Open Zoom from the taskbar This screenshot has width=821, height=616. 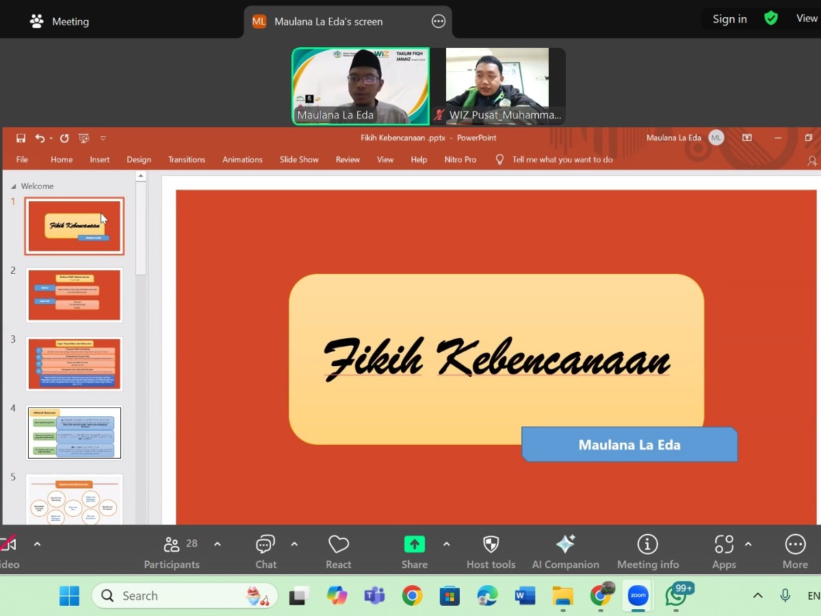(x=638, y=595)
